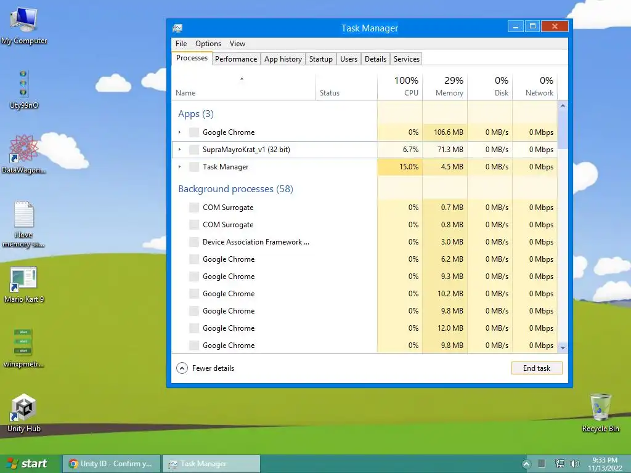Click the taskbar clock showing 9:33 PM
This screenshot has width=631, height=473.
pyautogui.click(x=605, y=464)
